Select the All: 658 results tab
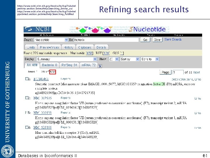The image size is (210, 158). point(32,65)
